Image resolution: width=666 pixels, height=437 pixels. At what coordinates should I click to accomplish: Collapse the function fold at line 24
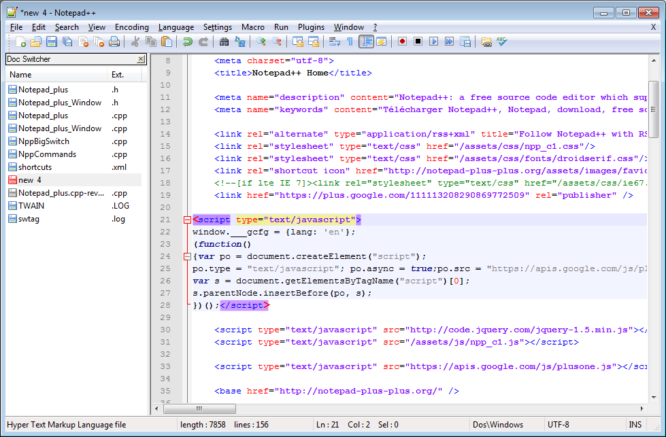188,256
